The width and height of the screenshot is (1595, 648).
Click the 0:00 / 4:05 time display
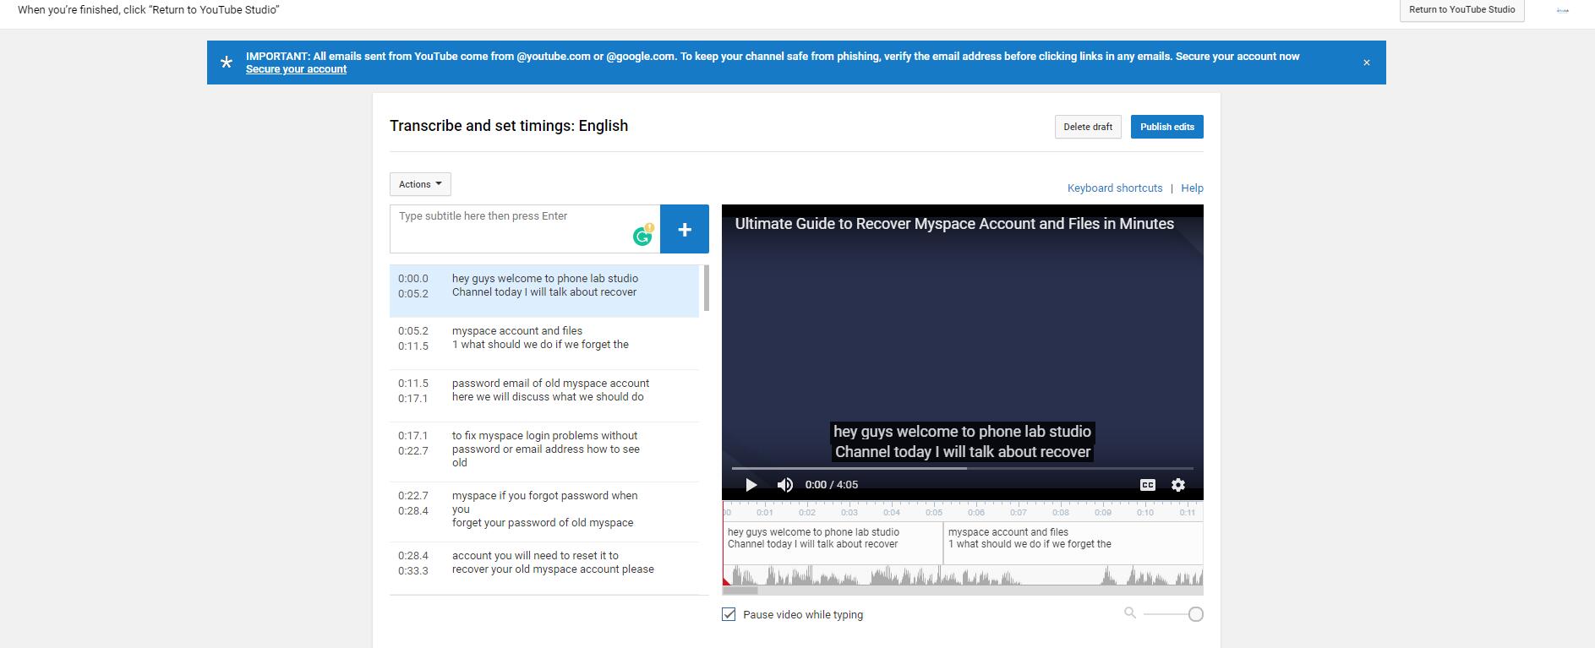coord(832,485)
